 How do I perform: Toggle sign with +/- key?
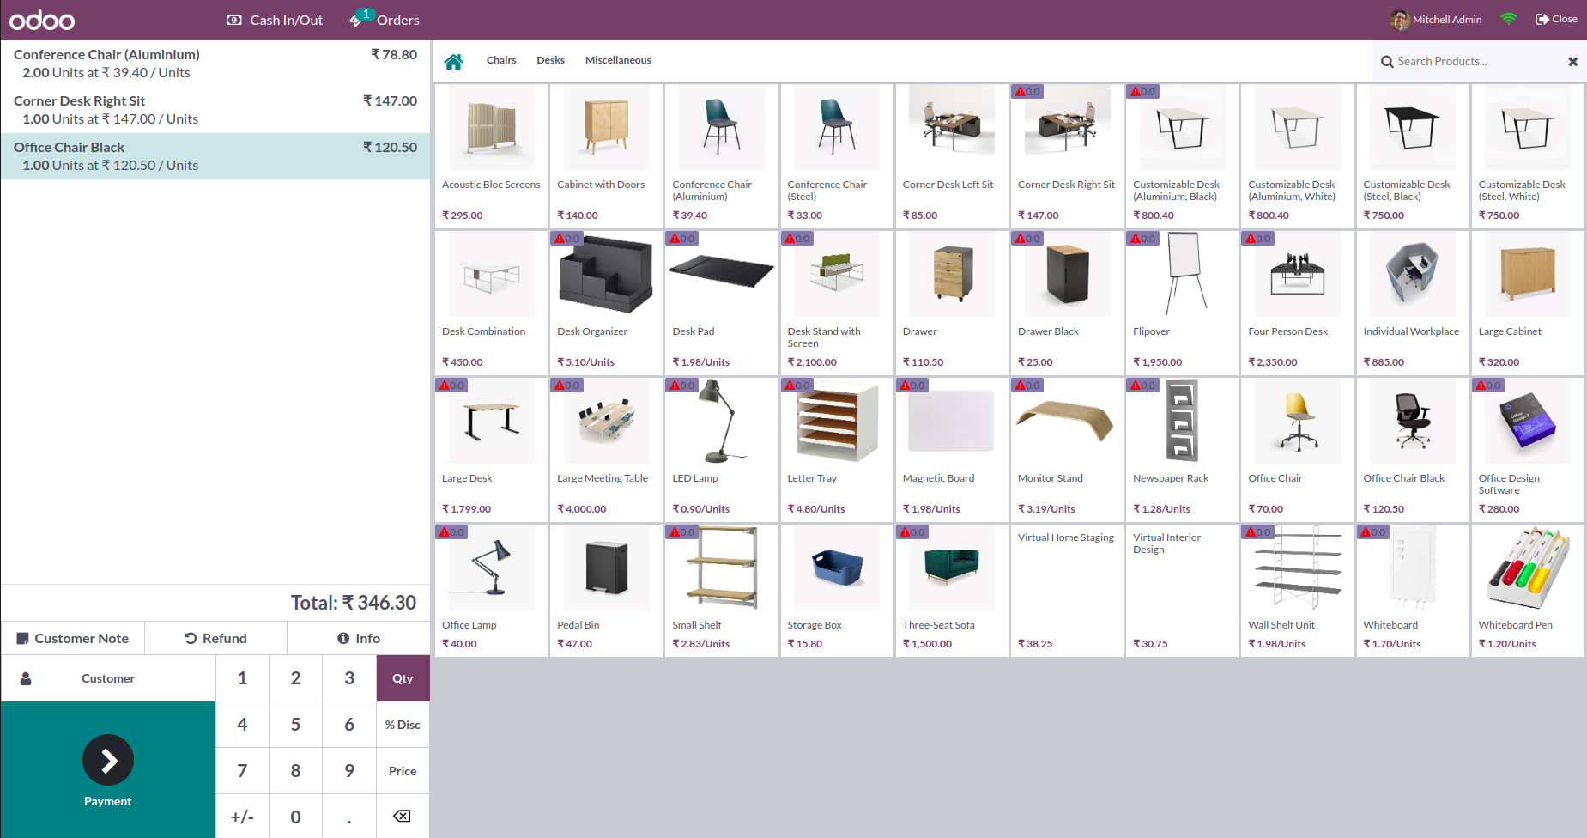(242, 817)
